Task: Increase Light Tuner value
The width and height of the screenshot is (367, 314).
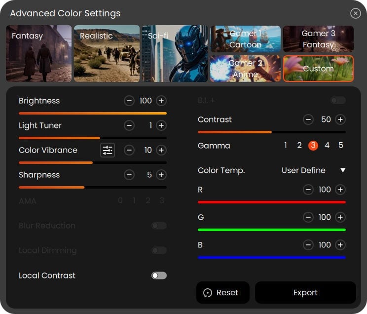Action: coord(161,125)
